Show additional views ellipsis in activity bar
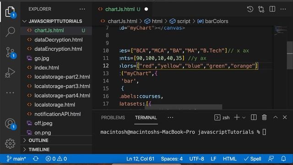This screenshot has height=165, width=293. click(x=10, y=93)
